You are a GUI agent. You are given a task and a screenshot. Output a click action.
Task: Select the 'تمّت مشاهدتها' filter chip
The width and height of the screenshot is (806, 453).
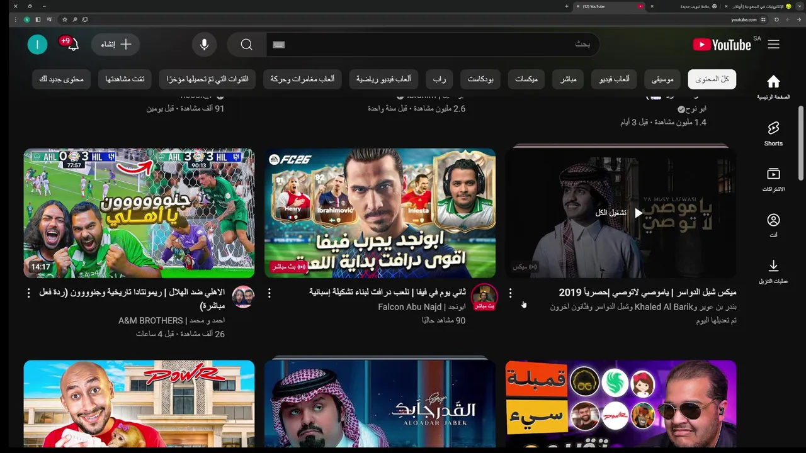125,79
